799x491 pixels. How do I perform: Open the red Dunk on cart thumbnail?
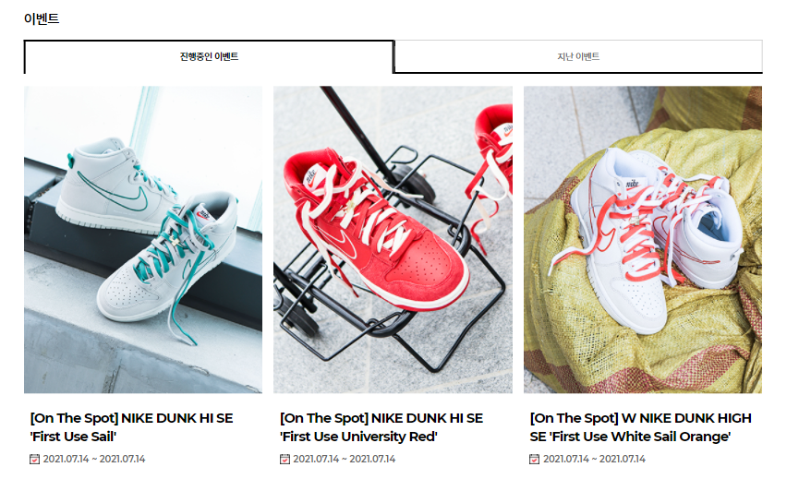393,239
